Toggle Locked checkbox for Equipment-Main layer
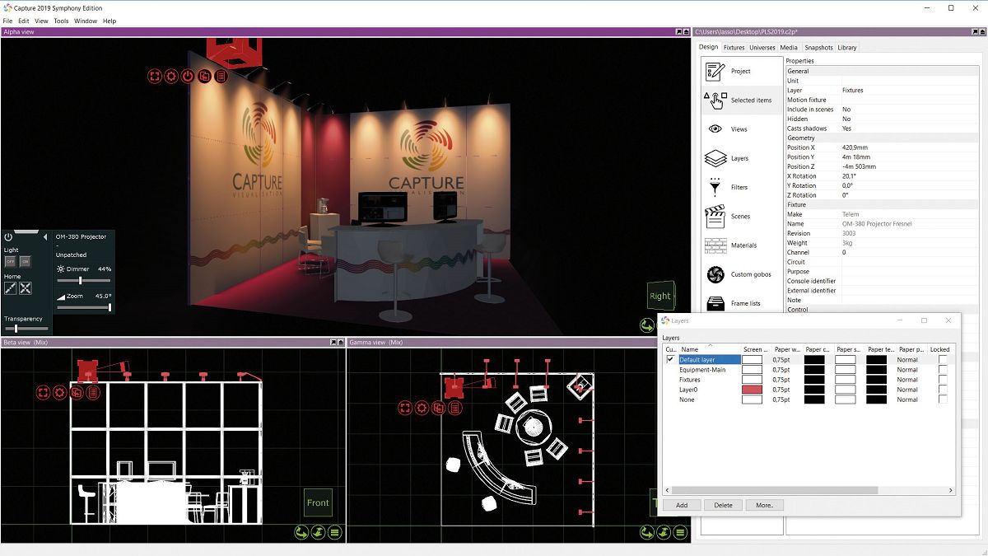This screenshot has width=988, height=556. 943,370
